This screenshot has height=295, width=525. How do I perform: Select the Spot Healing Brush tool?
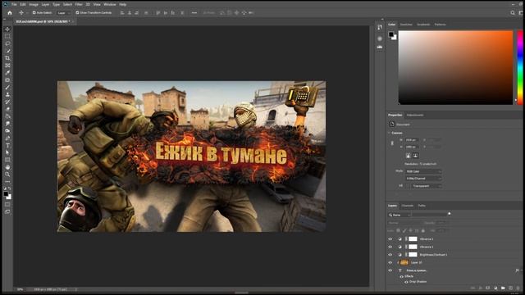7,80
